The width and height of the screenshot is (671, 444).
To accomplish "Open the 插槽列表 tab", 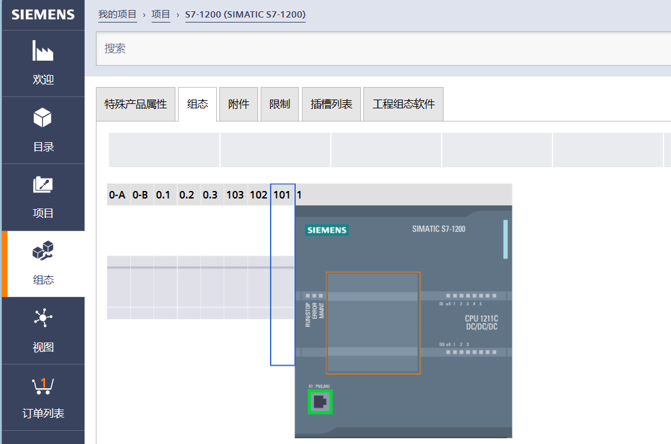I will point(331,104).
